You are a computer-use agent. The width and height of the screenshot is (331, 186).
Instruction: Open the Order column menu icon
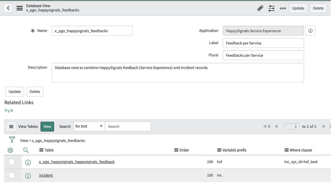pos(176,150)
